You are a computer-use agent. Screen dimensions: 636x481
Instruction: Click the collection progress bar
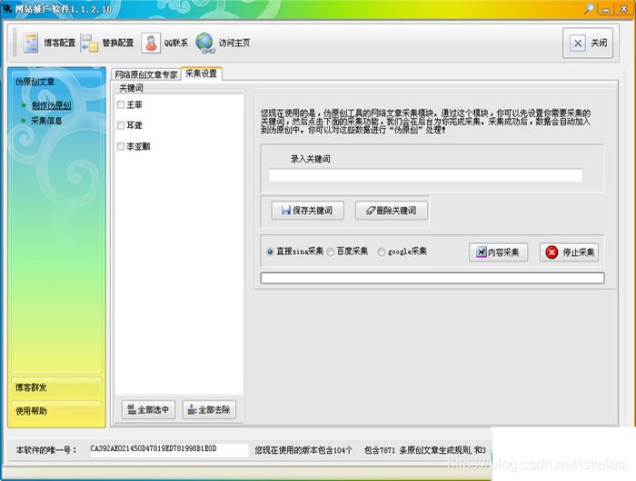[432, 278]
